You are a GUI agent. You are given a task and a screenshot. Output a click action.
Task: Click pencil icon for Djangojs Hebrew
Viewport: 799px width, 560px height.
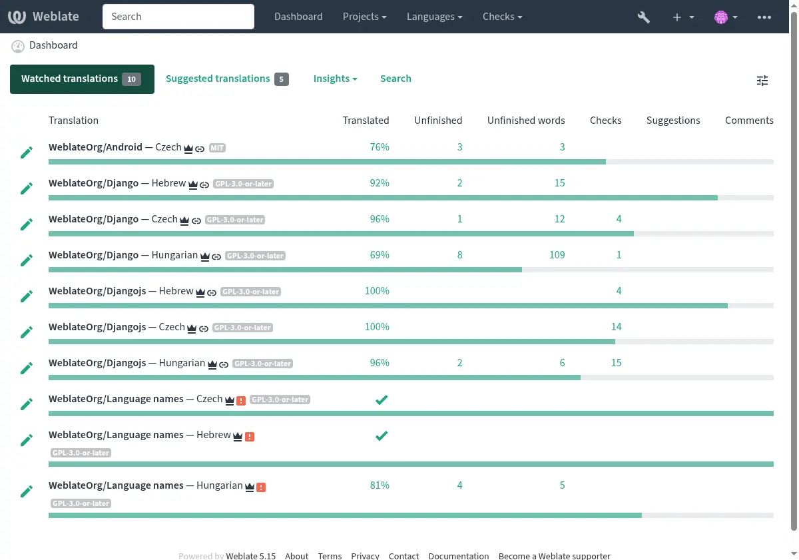27,296
